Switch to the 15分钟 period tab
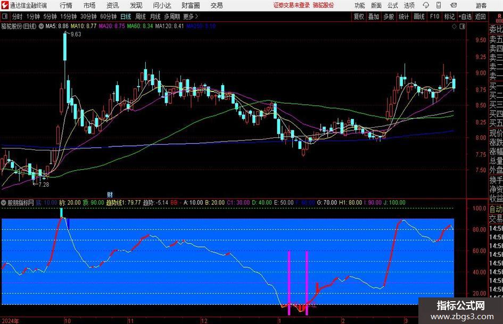503x324 pixels. click(69, 16)
